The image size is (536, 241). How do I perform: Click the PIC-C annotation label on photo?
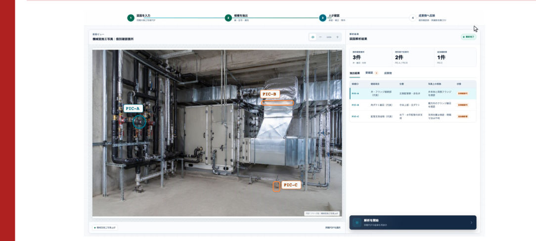[x=291, y=185]
